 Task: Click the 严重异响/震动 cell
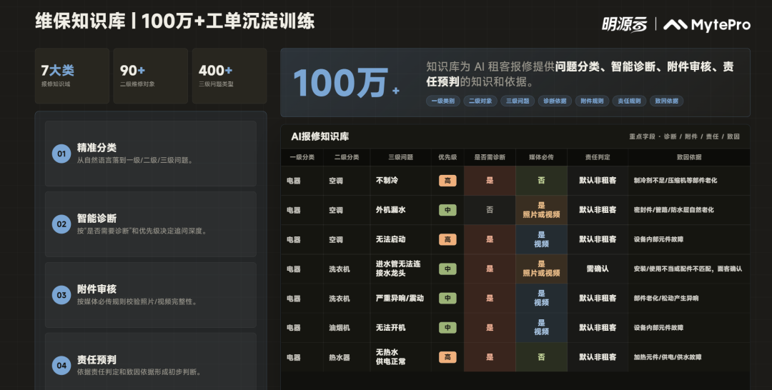point(400,298)
